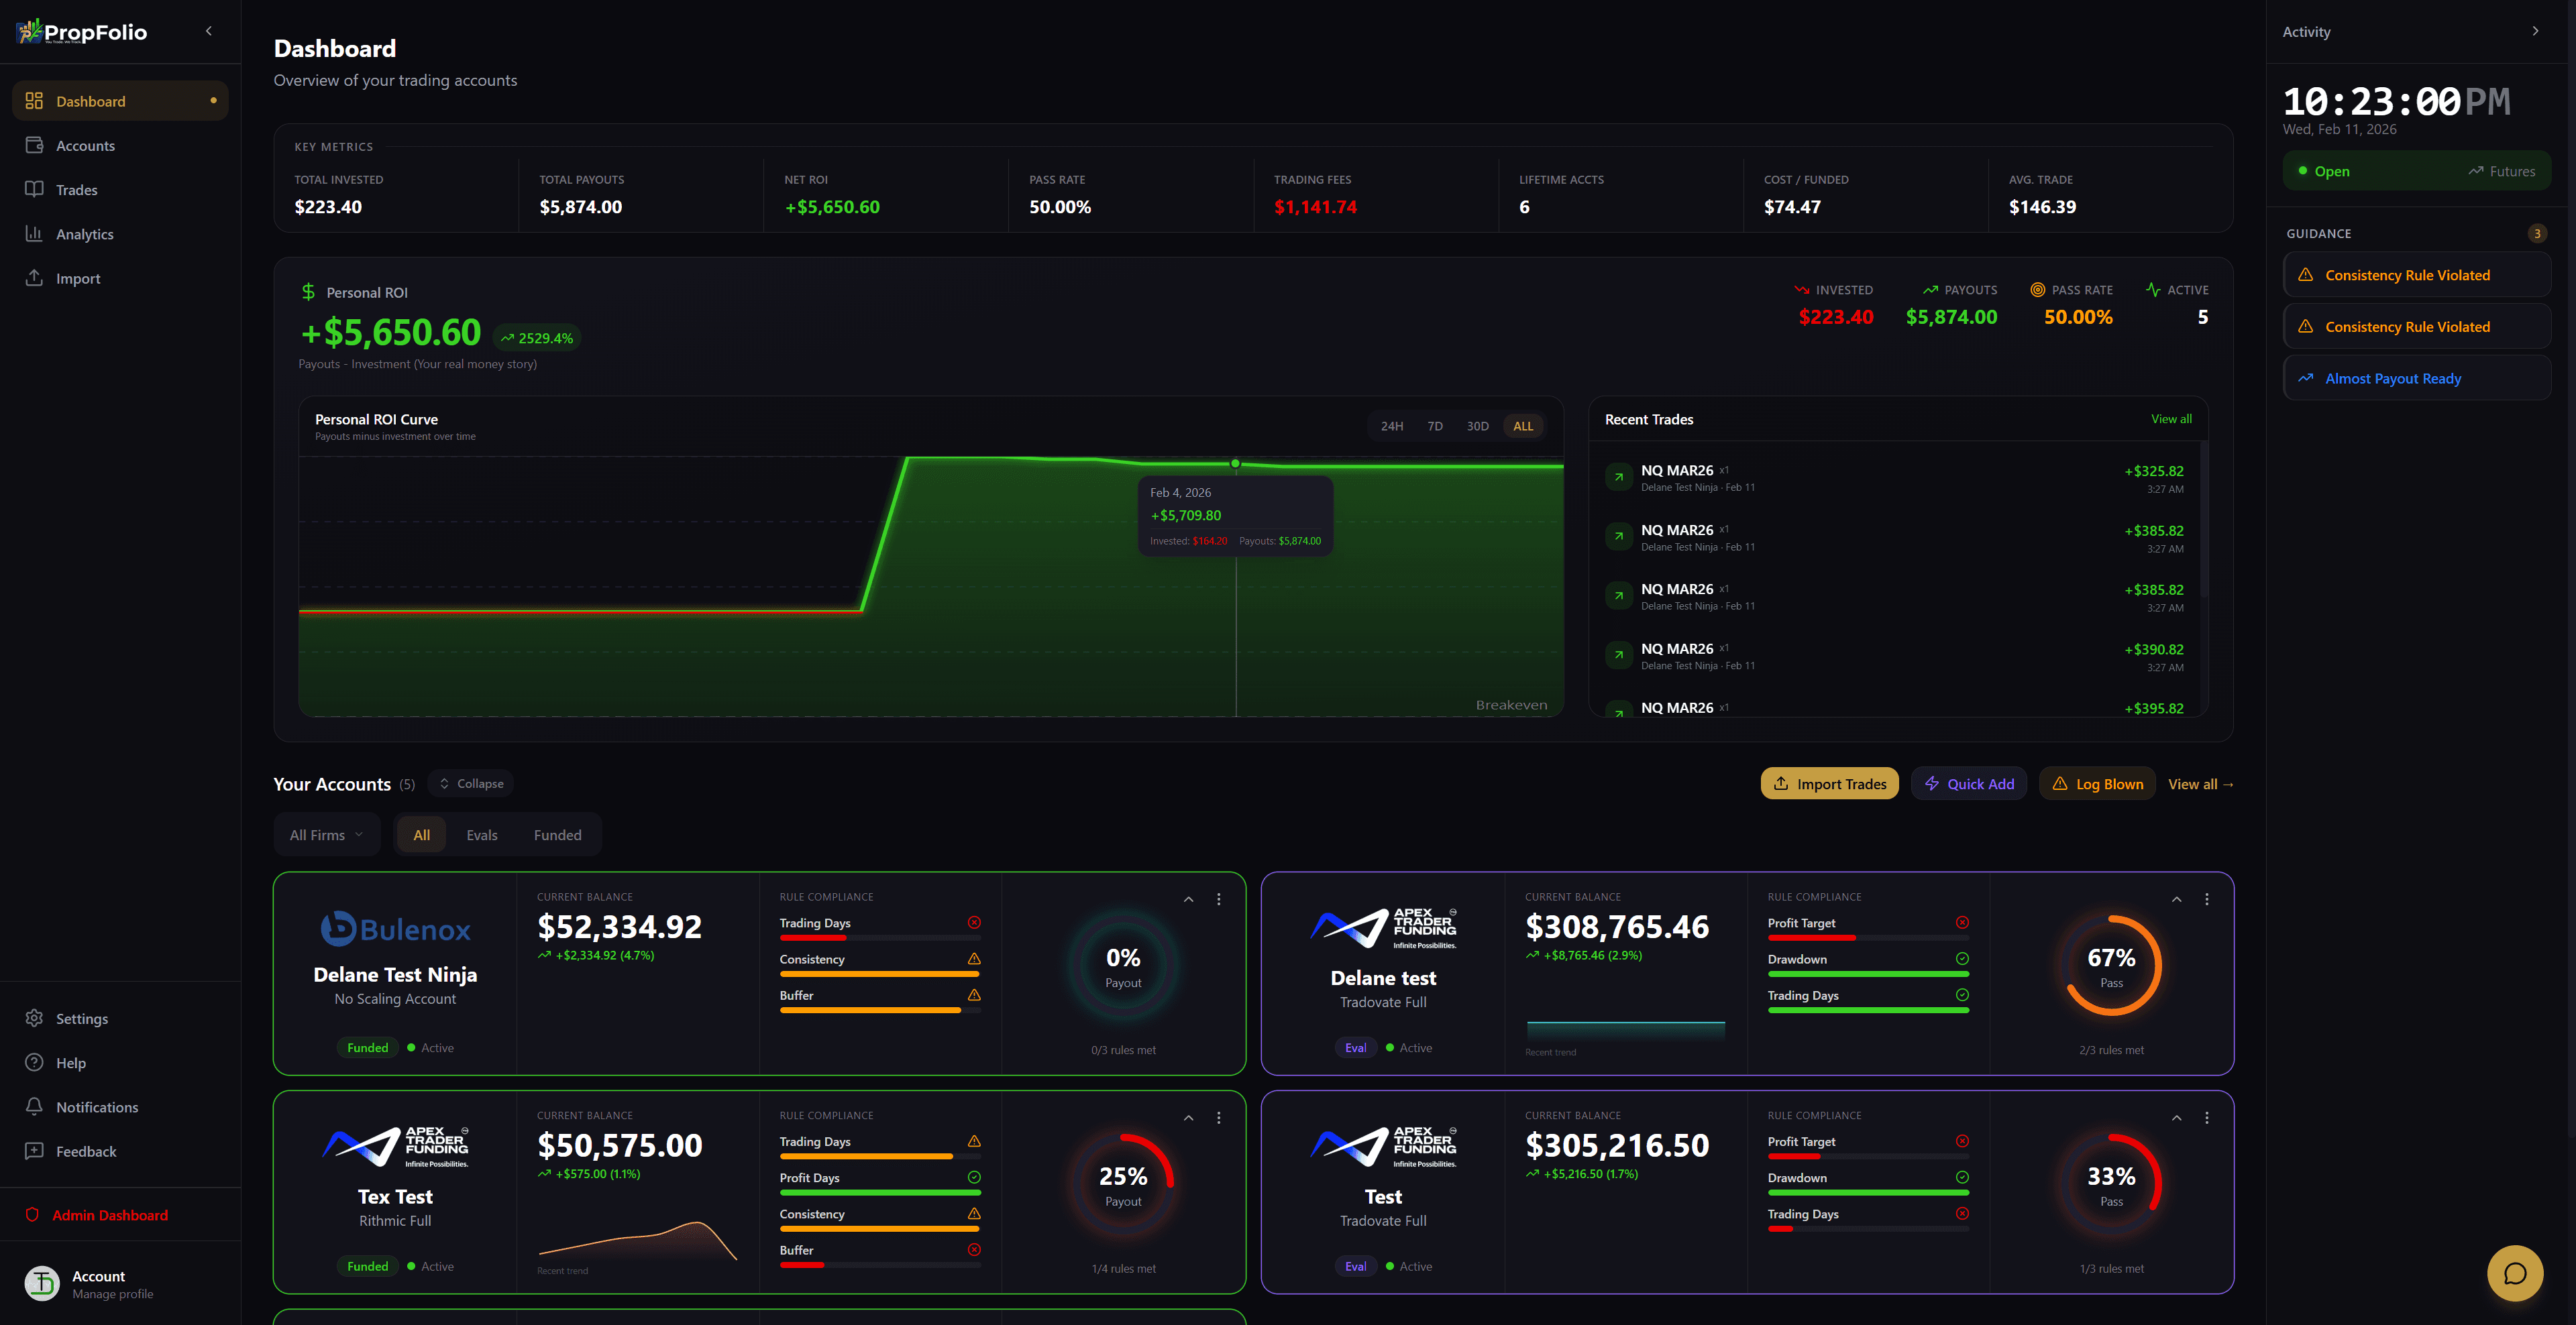Open the All Firms dropdown filter

click(x=326, y=834)
